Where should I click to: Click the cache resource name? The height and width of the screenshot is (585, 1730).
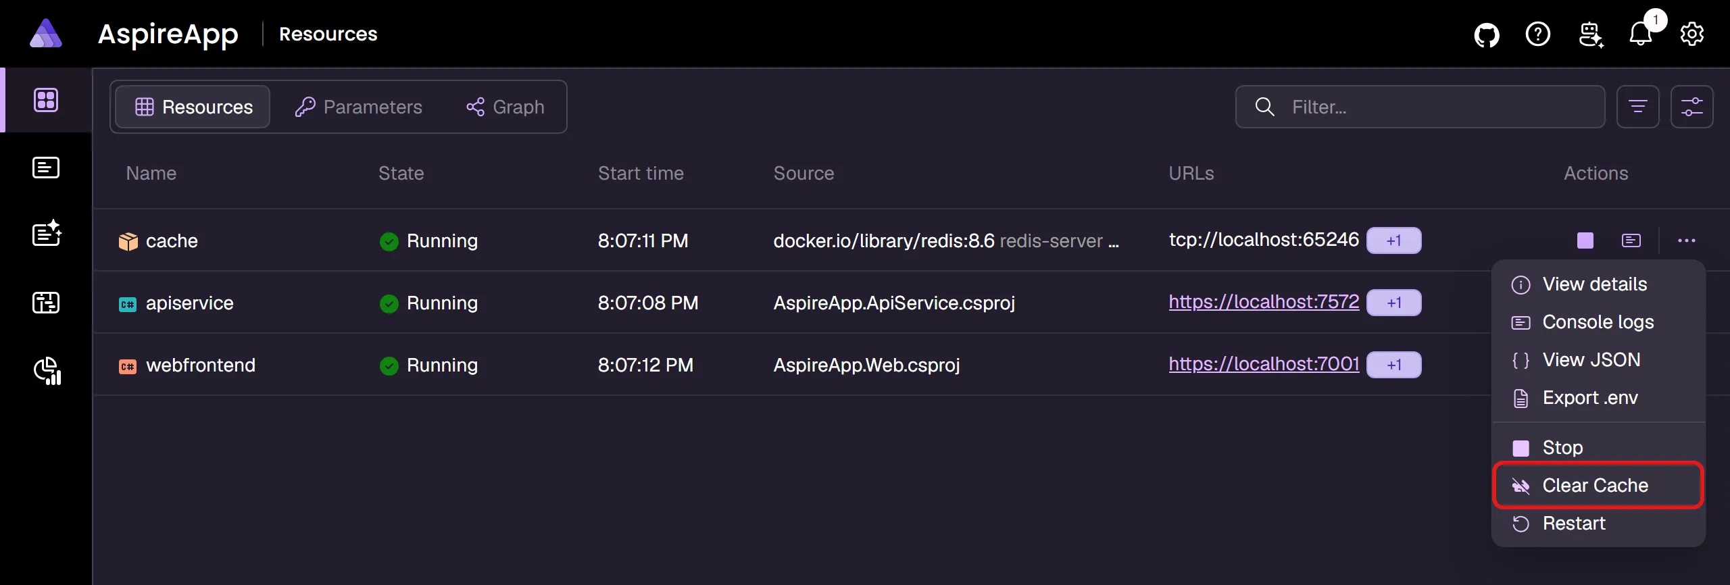click(172, 241)
